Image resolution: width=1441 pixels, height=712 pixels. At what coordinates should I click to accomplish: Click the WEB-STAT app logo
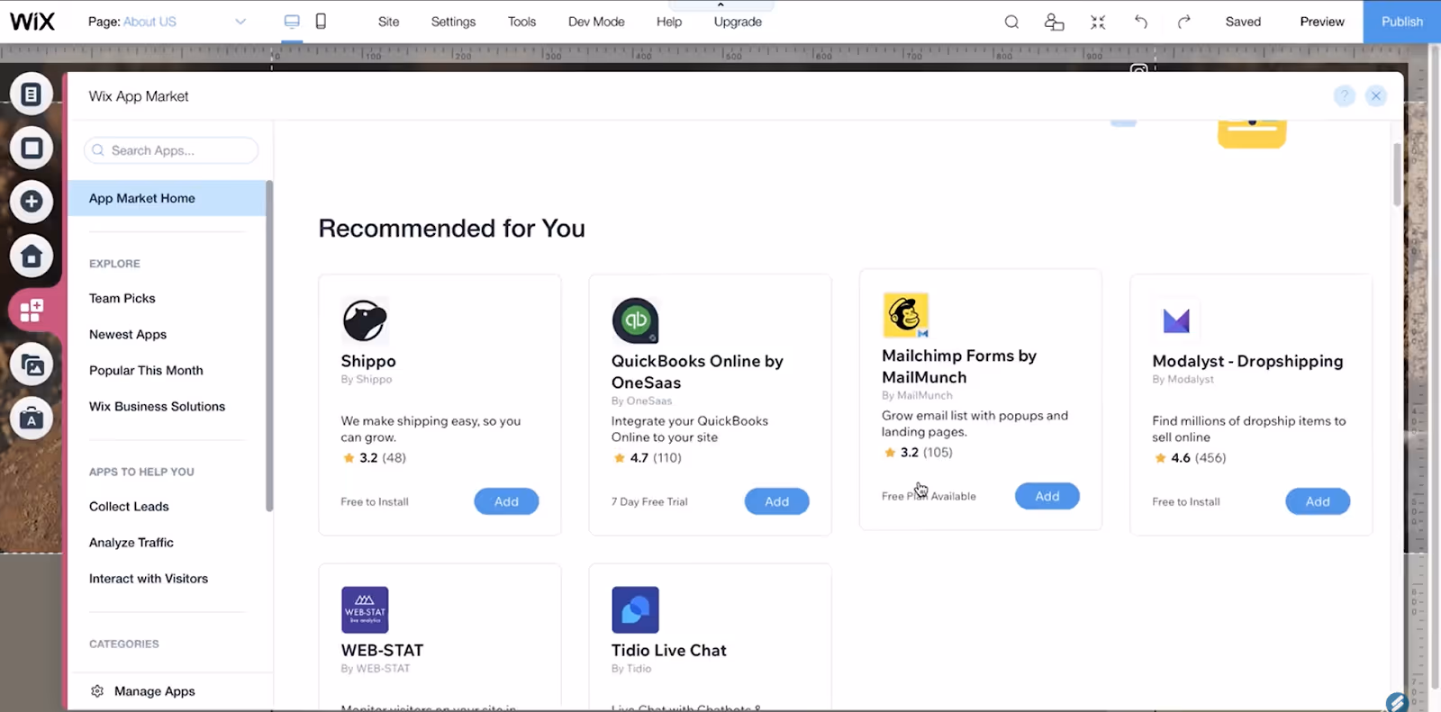[365, 609]
